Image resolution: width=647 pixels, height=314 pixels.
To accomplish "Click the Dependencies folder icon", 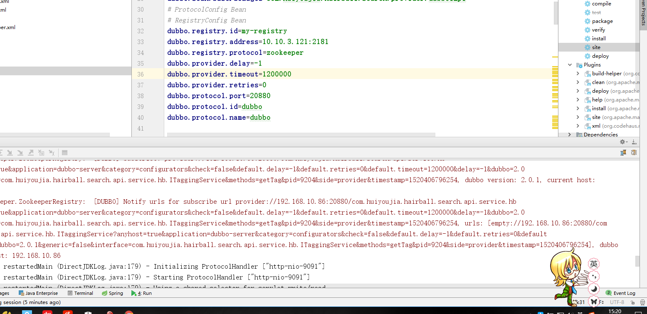I will pos(579,135).
